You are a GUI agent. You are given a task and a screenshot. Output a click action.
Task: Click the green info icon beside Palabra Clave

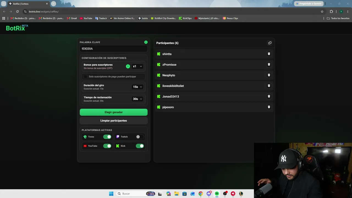pyautogui.click(x=146, y=42)
